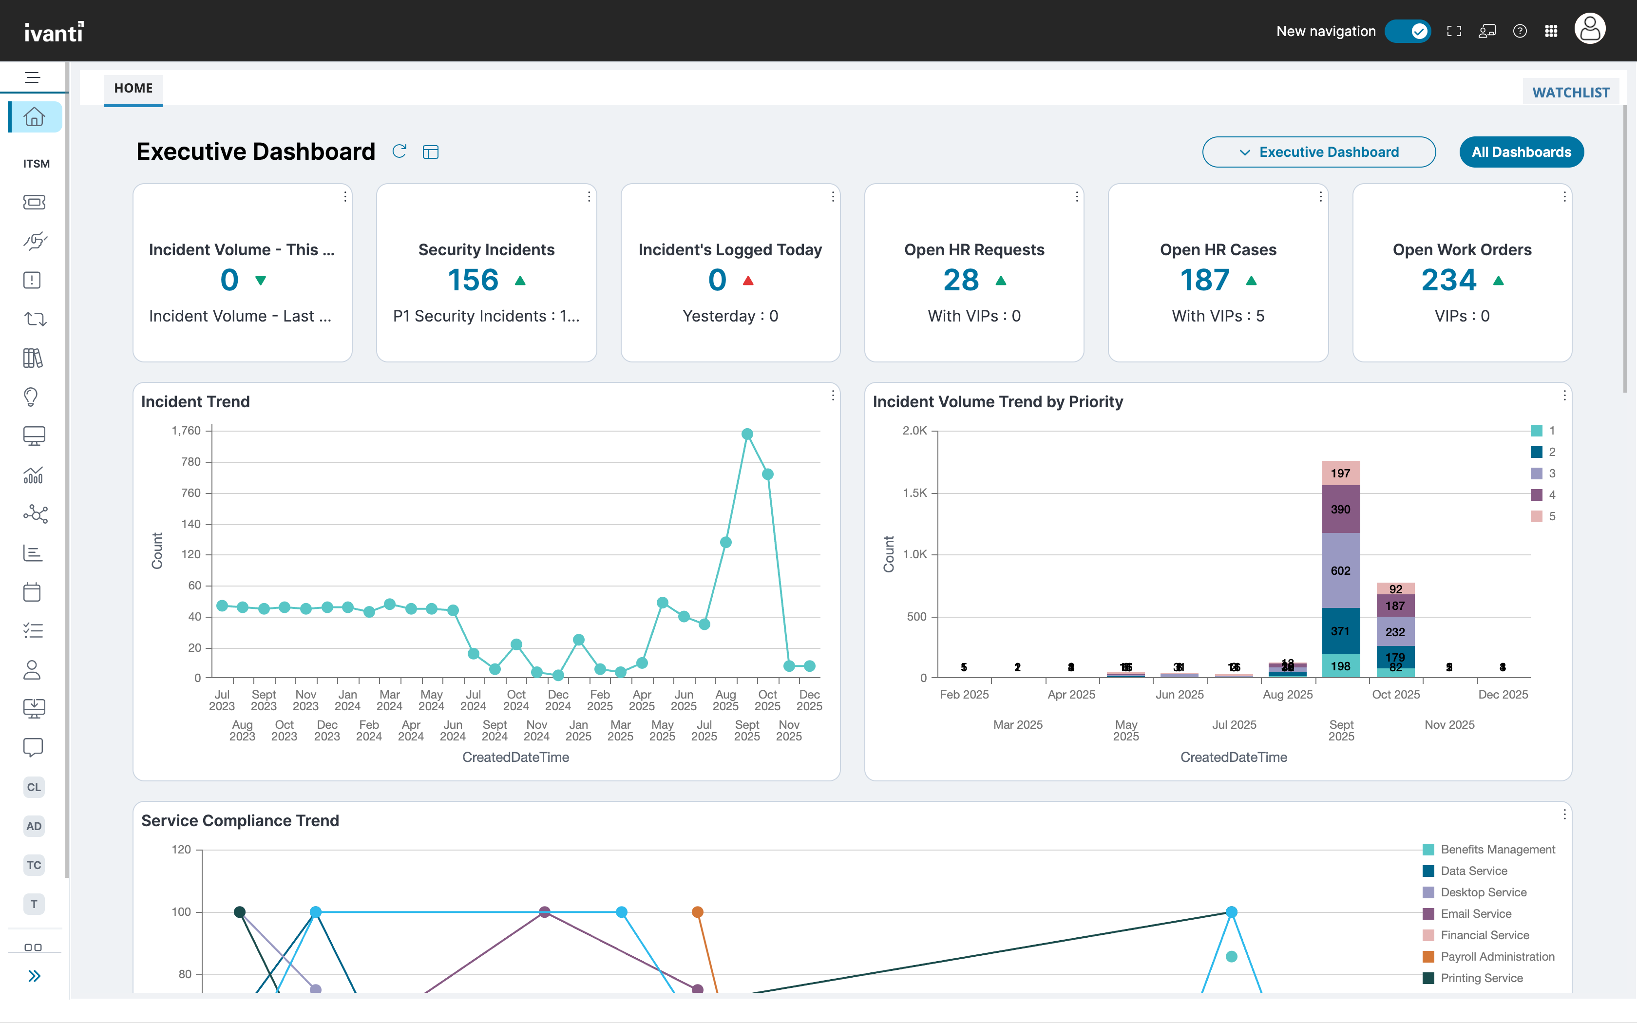Toggle priority 1 legend swatch
The height and width of the screenshot is (1023, 1637).
point(1536,430)
